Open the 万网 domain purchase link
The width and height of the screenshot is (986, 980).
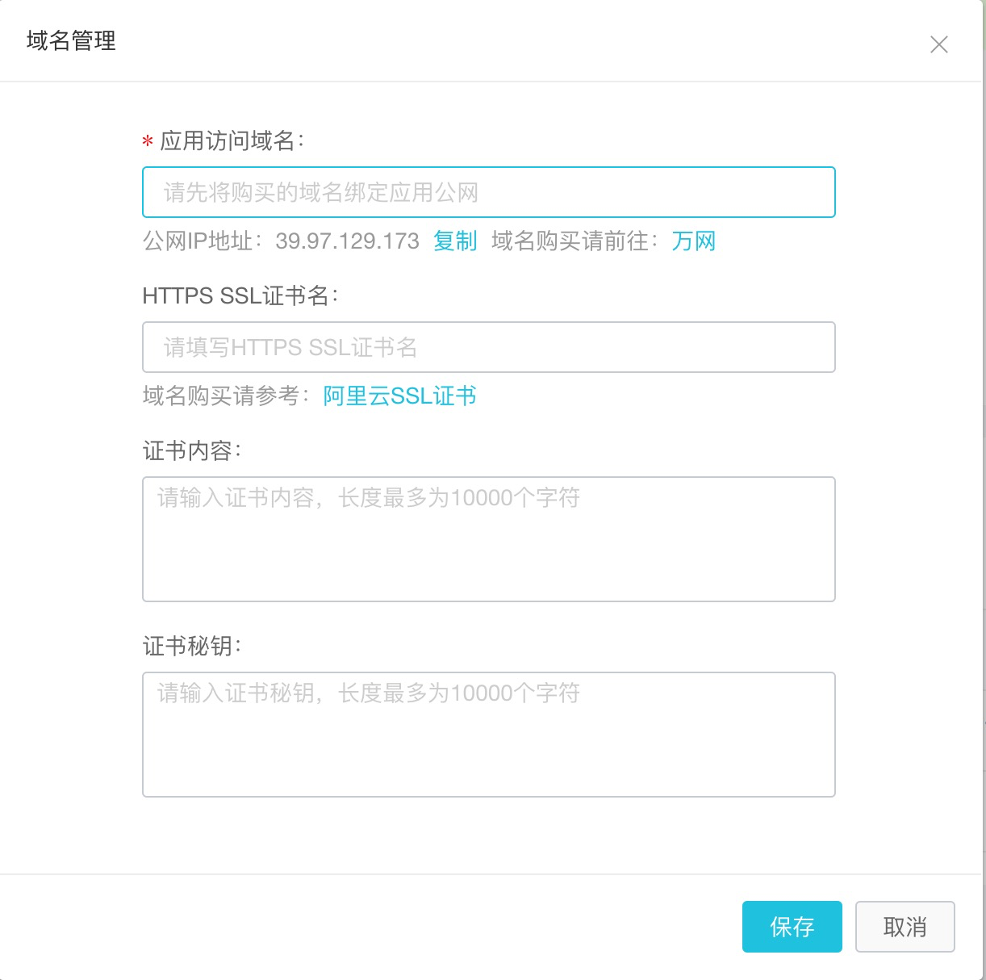[692, 241]
